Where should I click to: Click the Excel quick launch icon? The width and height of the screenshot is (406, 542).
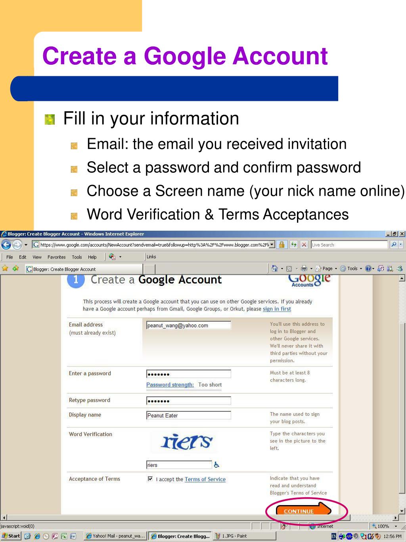pyautogui.click(x=64, y=536)
